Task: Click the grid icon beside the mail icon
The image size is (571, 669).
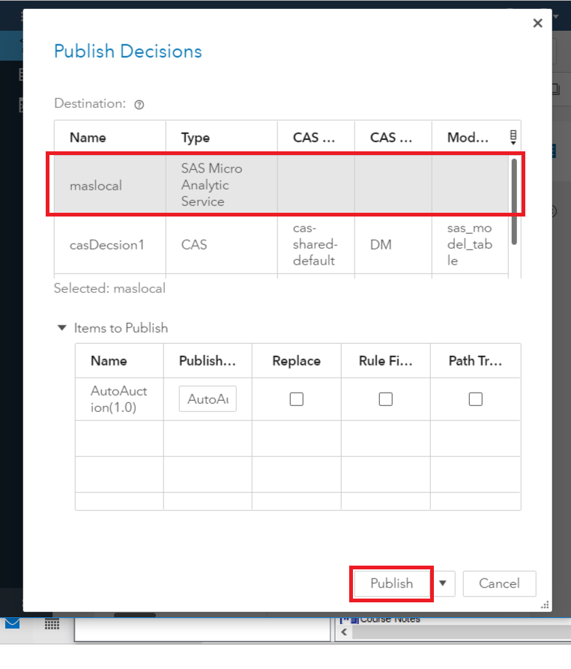Action: [x=52, y=623]
